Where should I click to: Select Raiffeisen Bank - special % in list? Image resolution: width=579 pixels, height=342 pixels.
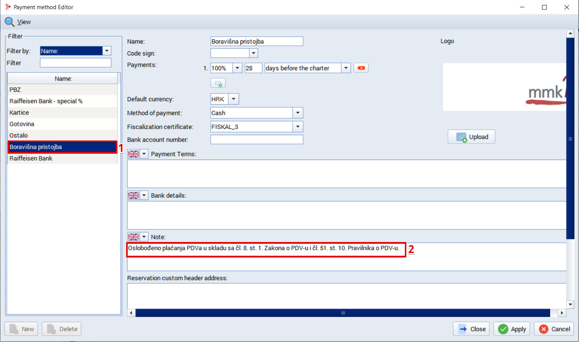click(62, 101)
